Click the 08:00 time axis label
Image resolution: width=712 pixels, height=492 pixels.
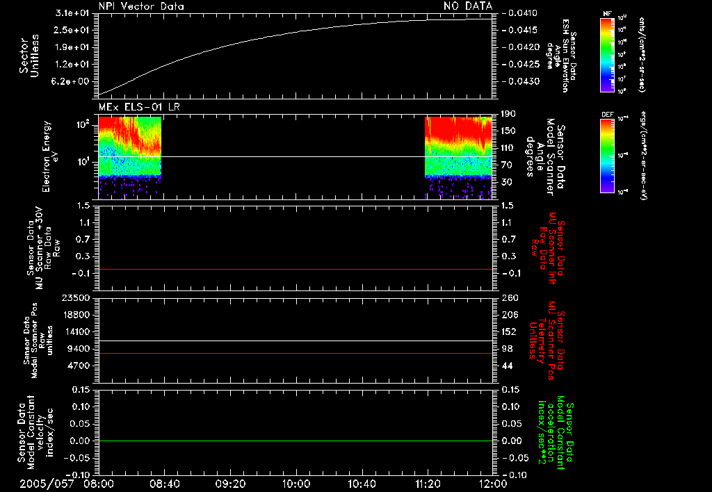99,484
